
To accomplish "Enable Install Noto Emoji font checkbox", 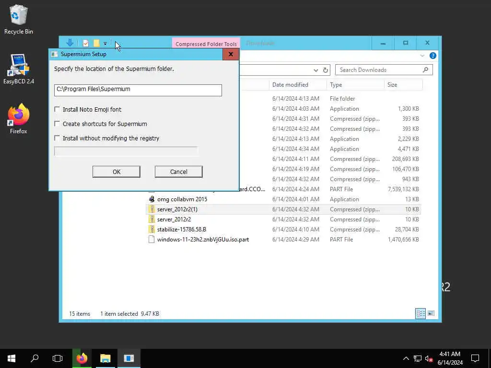I will (x=57, y=109).
